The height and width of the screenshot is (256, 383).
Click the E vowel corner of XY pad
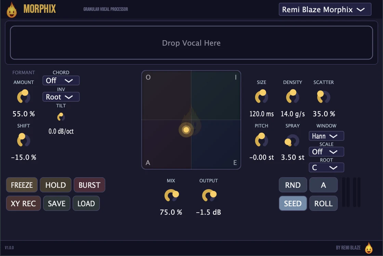(x=235, y=163)
